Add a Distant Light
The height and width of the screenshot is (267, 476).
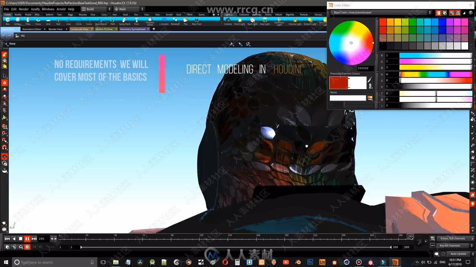click(x=310, y=21)
